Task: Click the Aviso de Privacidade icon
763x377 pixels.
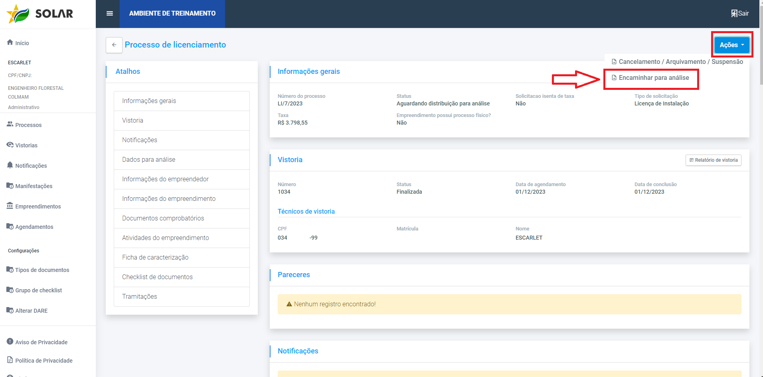Action: 10,341
